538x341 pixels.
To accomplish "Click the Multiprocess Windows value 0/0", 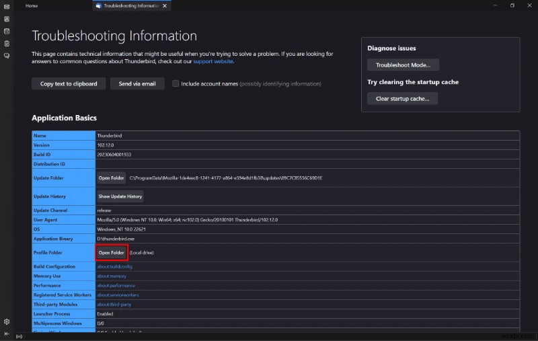I will point(100,324).
